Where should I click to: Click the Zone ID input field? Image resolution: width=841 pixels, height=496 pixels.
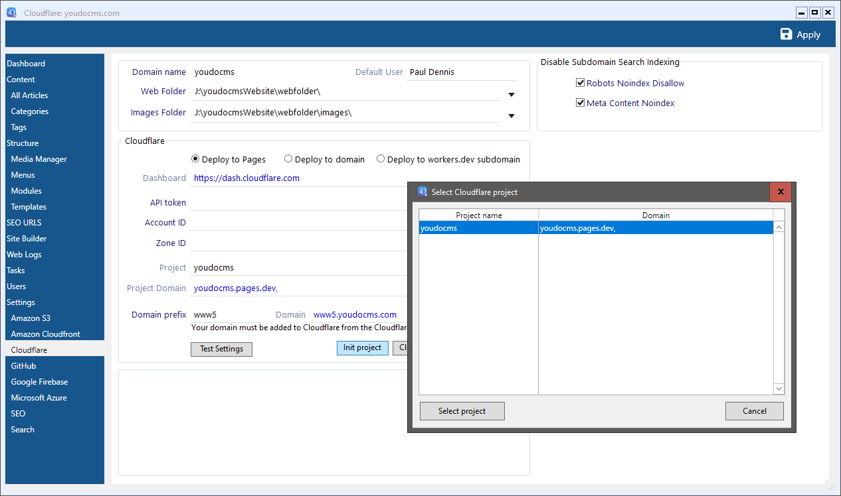(x=298, y=243)
